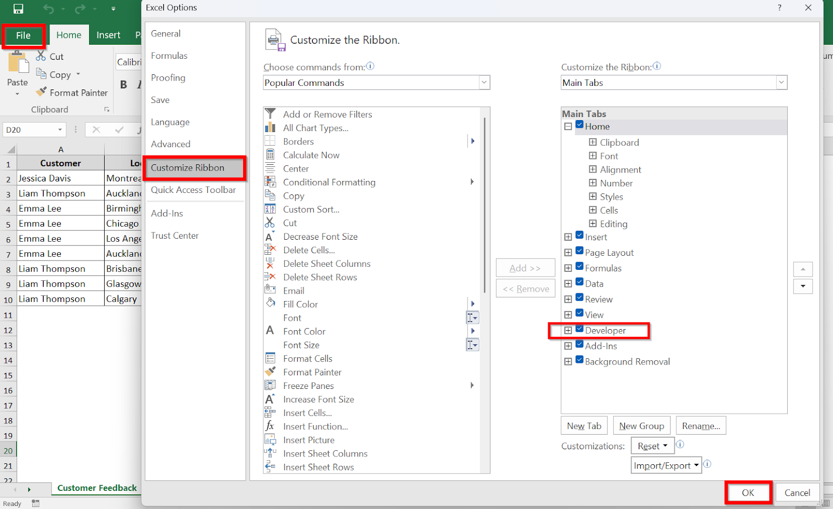Click the New Group button
Viewport: 833px width, 509px height.
[641, 426]
